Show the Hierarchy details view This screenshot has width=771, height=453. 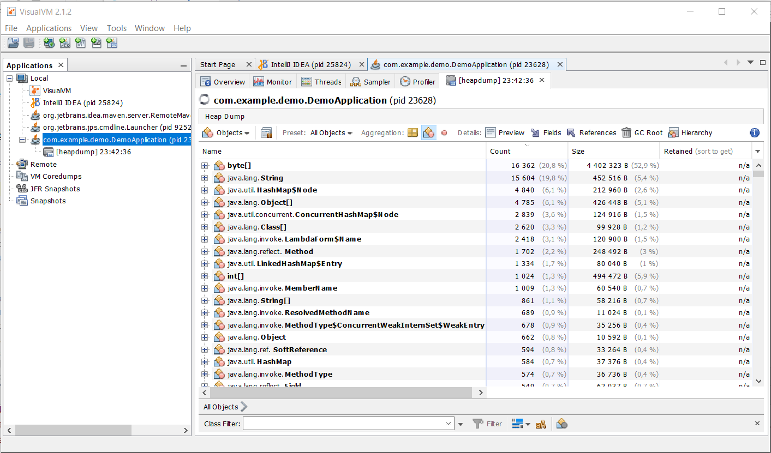pyautogui.click(x=690, y=132)
